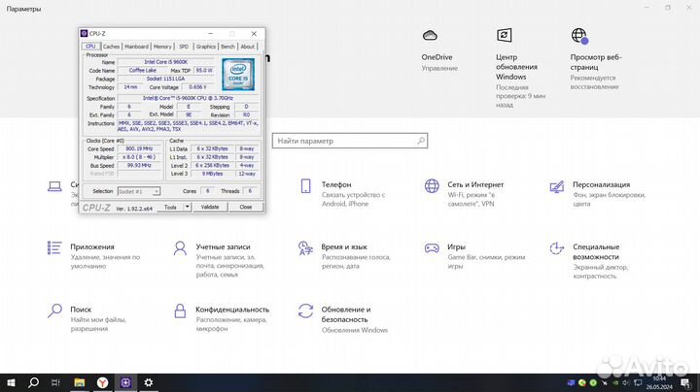Select the CPU tab in CPU-Z
The image size is (700, 392).
pyautogui.click(x=90, y=47)
